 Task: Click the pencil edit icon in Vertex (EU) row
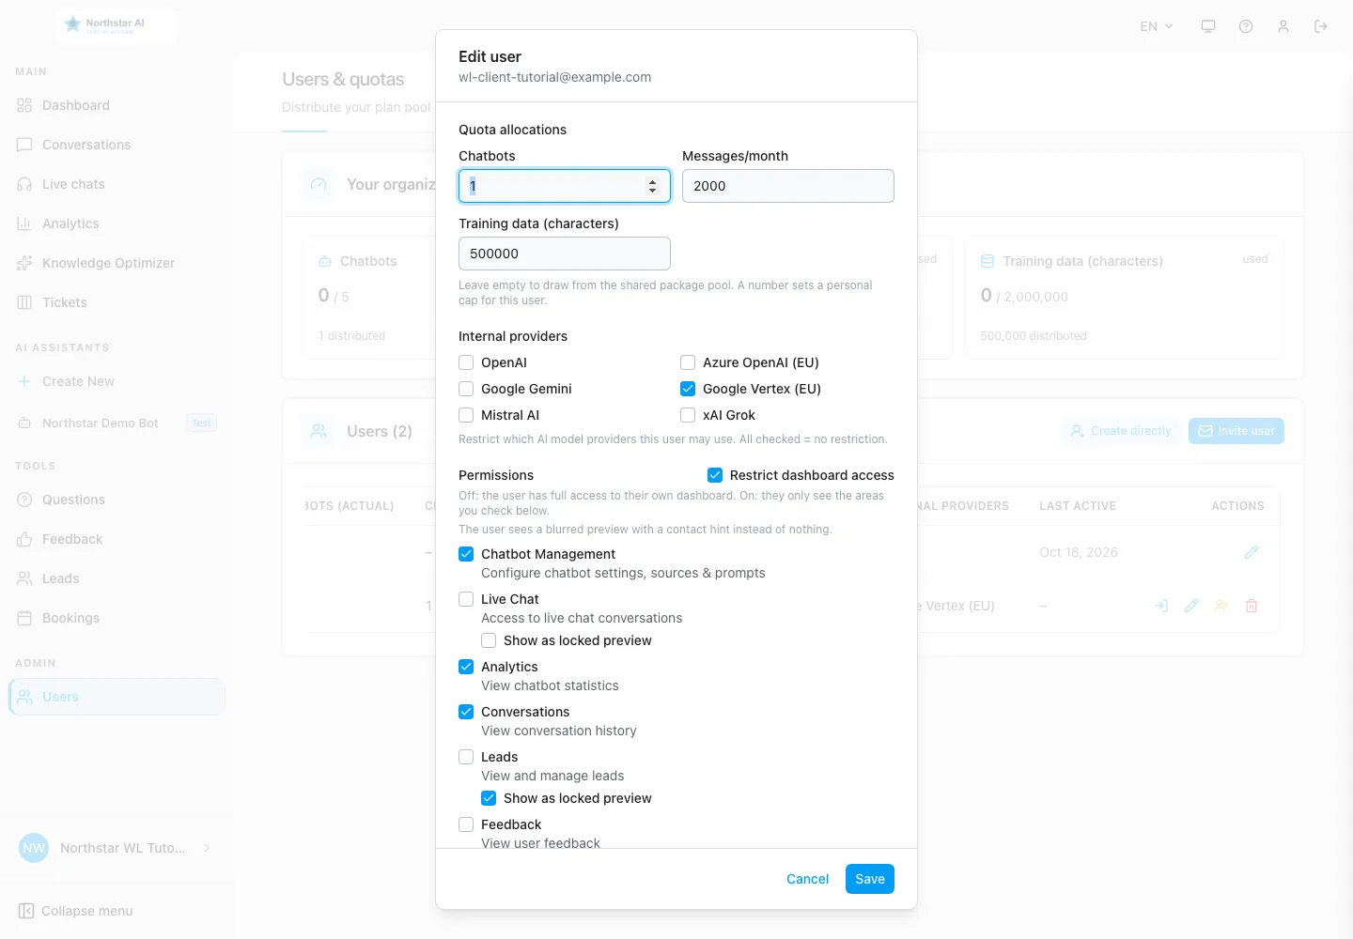click(x=1191, y=606)
